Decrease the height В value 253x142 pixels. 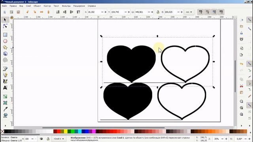tap(178, 12)
